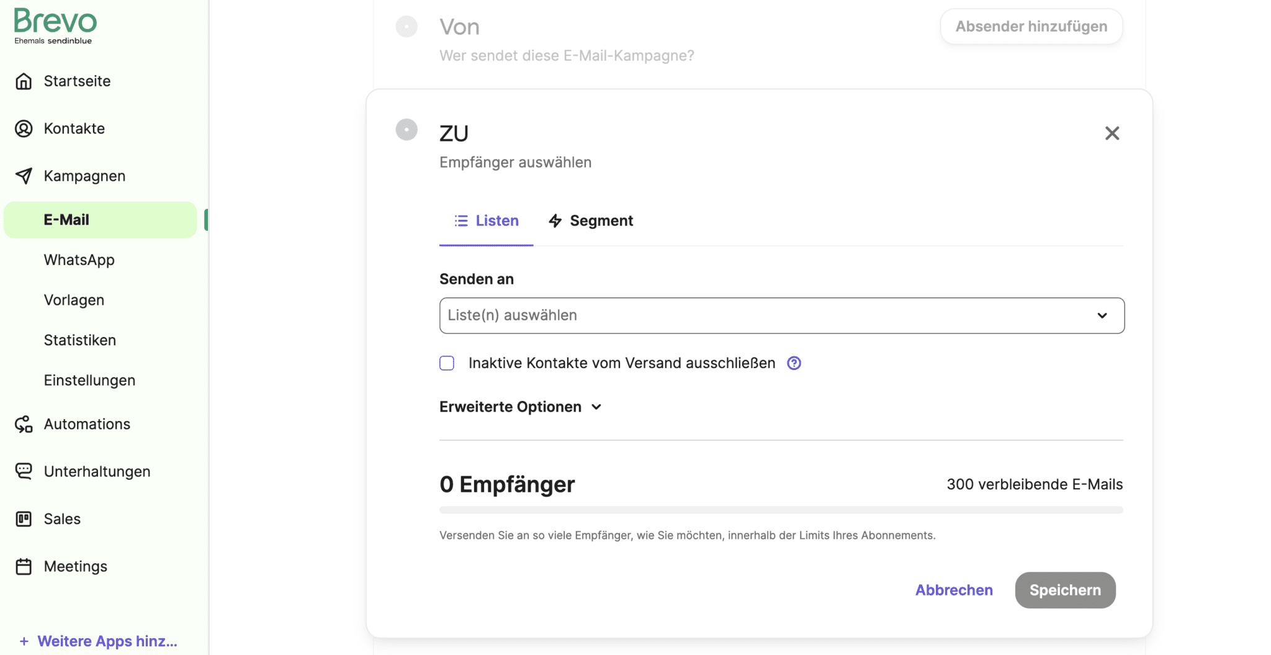Open the Brevo logo homepage
Image resolution: width=1271 pixels, height=655 pixels.
click(x=55, y=25)
